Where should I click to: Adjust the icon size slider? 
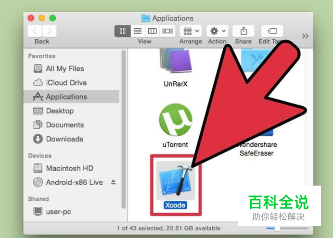tap(277, 228)
